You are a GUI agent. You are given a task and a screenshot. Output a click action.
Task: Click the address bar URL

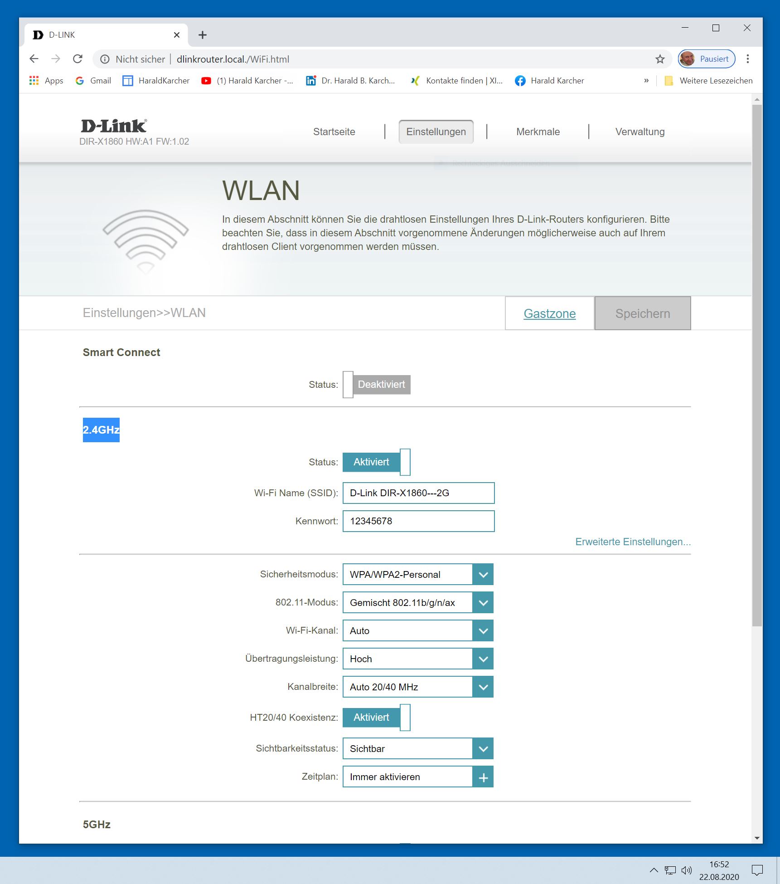coord(233,59)
